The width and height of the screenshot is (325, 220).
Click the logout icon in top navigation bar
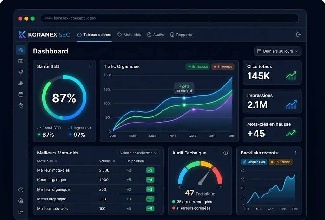(298, 35)
